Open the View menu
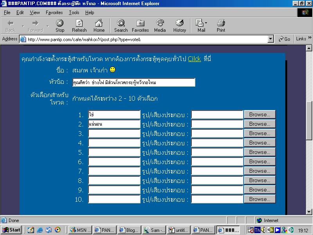This screenshot has height=235, width=313. 35,13
